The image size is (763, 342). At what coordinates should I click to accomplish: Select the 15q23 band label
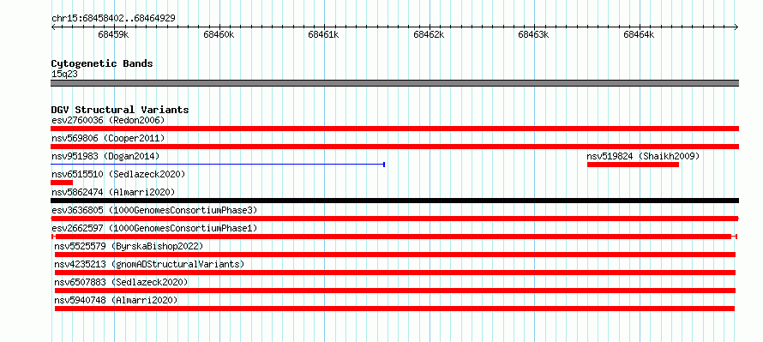(64, 75)
